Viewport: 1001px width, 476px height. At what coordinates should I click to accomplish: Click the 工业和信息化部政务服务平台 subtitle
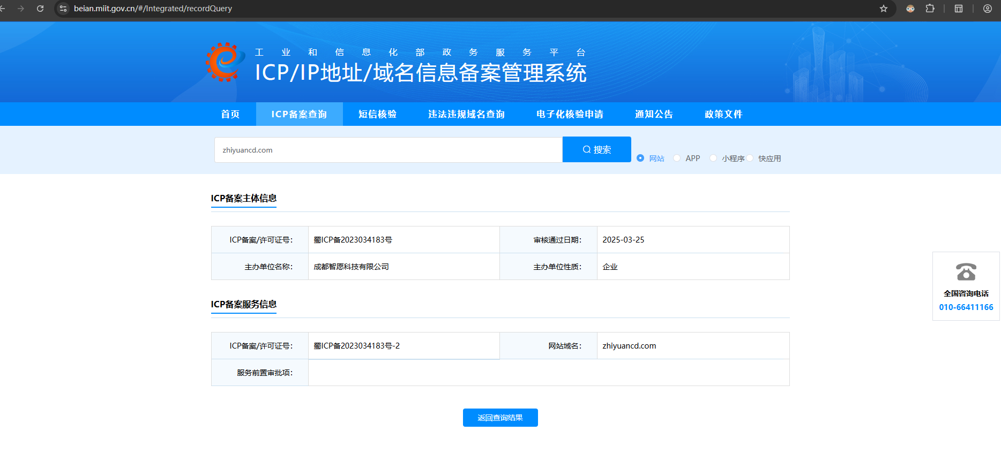coord(420,52)
